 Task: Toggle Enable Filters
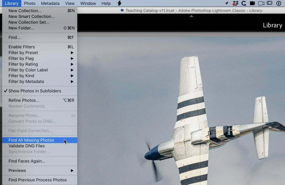(40, 47)
